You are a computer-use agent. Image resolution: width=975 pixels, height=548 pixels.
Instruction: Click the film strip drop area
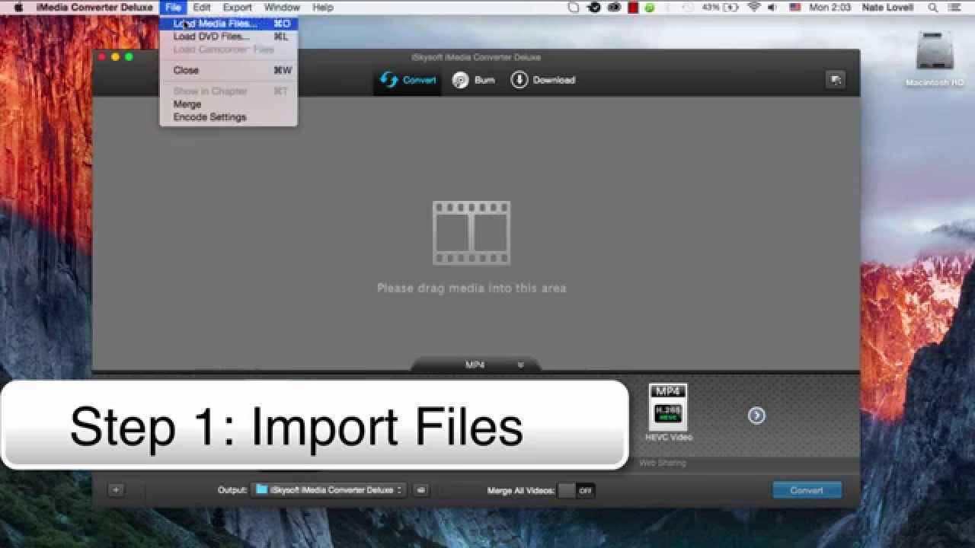[472, 233]
